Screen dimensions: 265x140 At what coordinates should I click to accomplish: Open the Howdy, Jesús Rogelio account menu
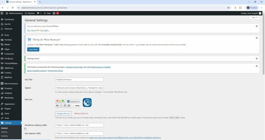[251, 13]
